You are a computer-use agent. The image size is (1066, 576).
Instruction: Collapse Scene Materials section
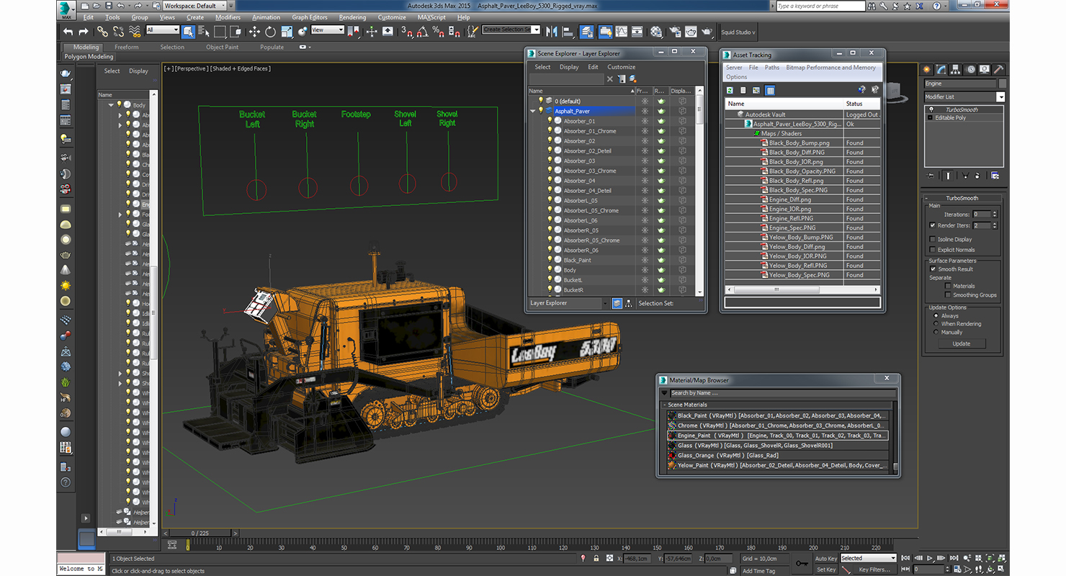664,405
